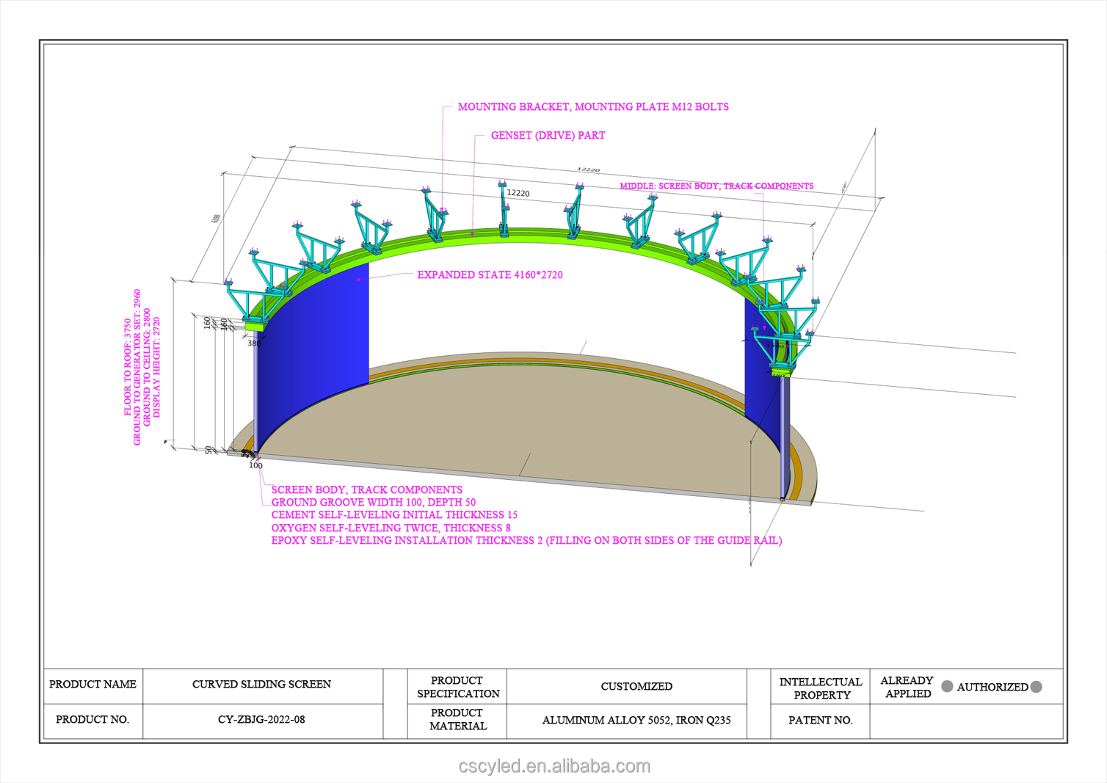
Task: Click the MOUNTING BRACKET, MOUNTING PLATE M12 BOLTS label
Action: 593,107
